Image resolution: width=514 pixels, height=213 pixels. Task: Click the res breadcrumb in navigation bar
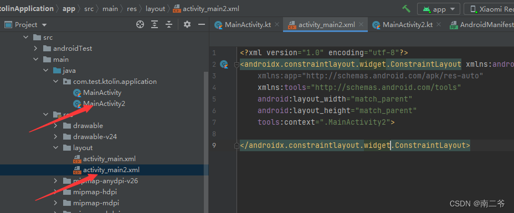click(132, 9)
